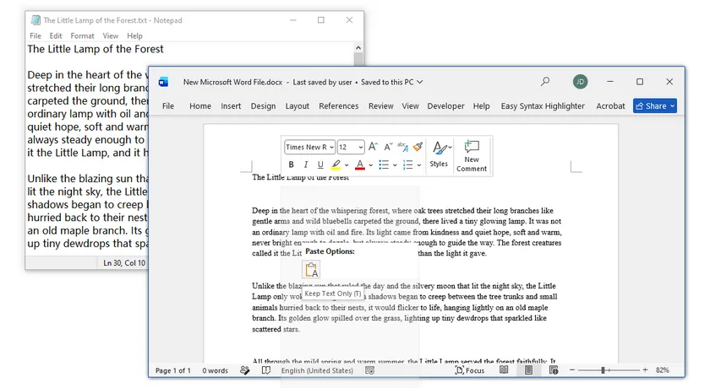Image resolution: width=710 pixels, height=388 pixels.
Task: Expand the Bullets dropdown arrow
Action: 395,165
